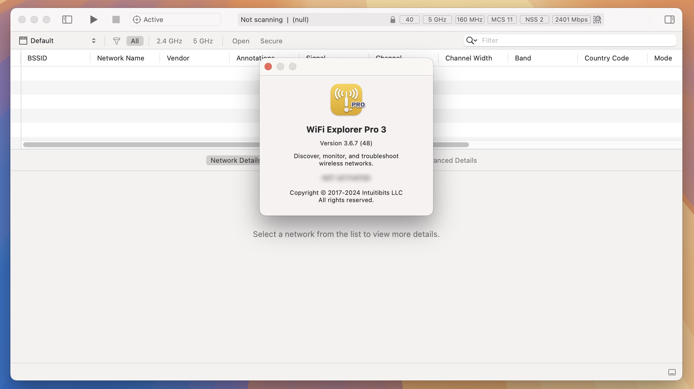Screen dimensions: 694x389
Task: Click the search magnifier icon
Action: 471,40
